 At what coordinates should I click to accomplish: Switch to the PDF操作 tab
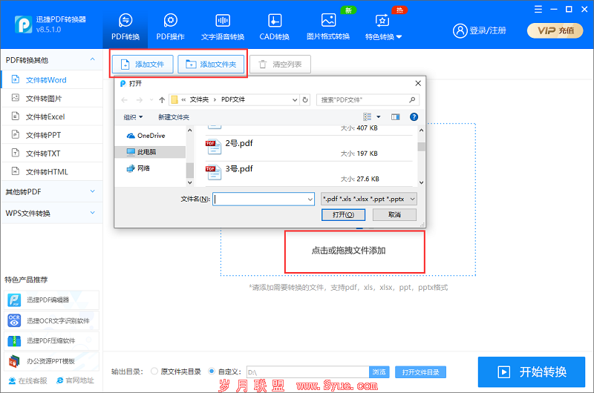click(171, 27)
